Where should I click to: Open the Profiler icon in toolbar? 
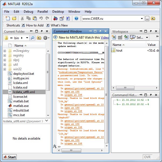pyautogui.click(x=68, y=18)
